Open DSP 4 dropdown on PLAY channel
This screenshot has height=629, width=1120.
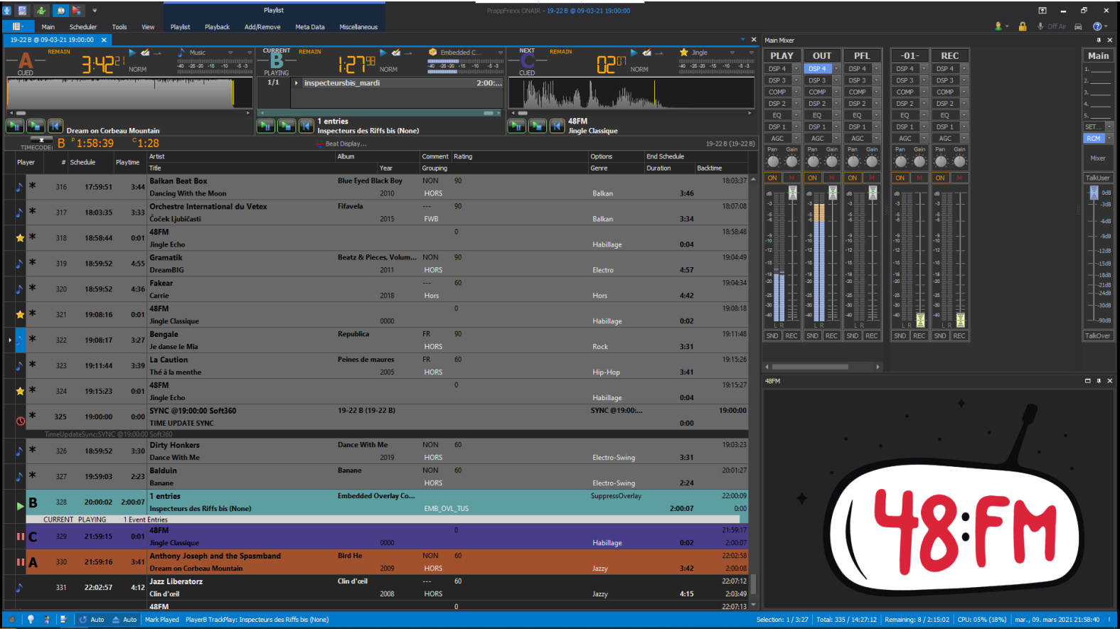796,69
